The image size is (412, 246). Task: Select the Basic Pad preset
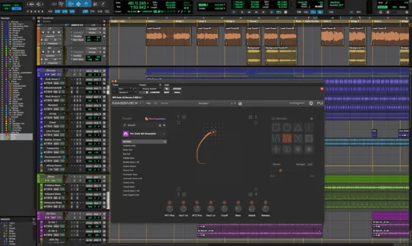coord(128,150)
